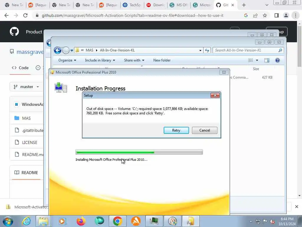
Task: Open a new Chrome tab with plus
Action: [244, 5]
